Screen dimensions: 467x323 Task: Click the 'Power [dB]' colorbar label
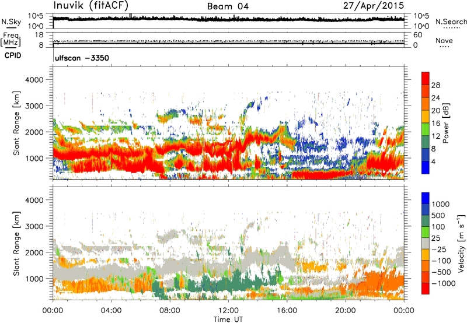click(445, 123)
